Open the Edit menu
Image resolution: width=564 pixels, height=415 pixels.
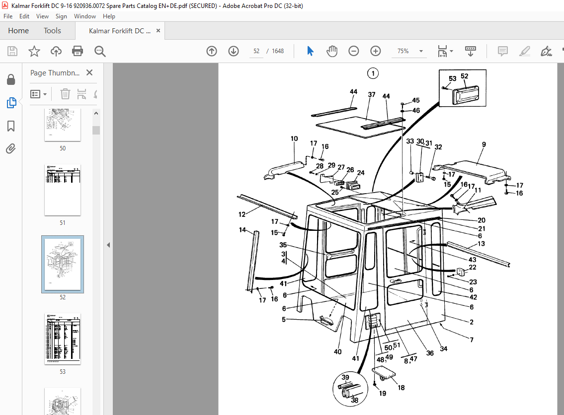pyautogui.click(x=24, y=16)
